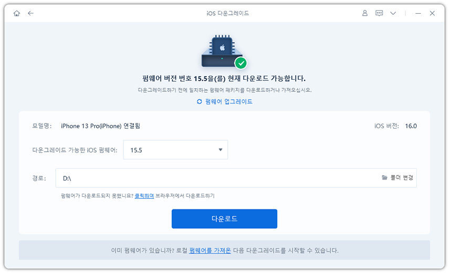Image resolution: width=449 pixels, height=273 pixels.
Task: Click the iPhone 13 Pro(iPhone) 연결됨 text
Action: point(100,126)
